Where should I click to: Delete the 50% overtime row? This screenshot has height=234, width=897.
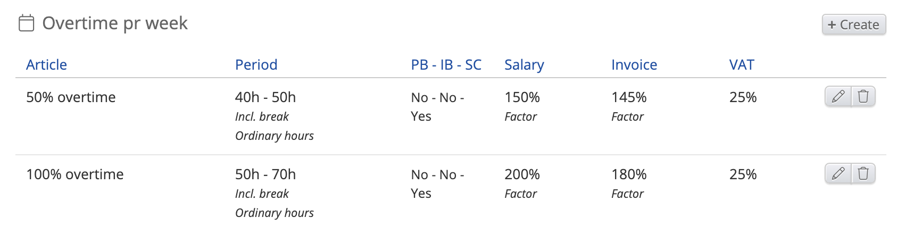[x=863, y=96]
